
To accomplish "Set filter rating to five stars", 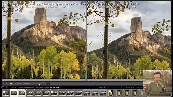I will pos(134,87).
